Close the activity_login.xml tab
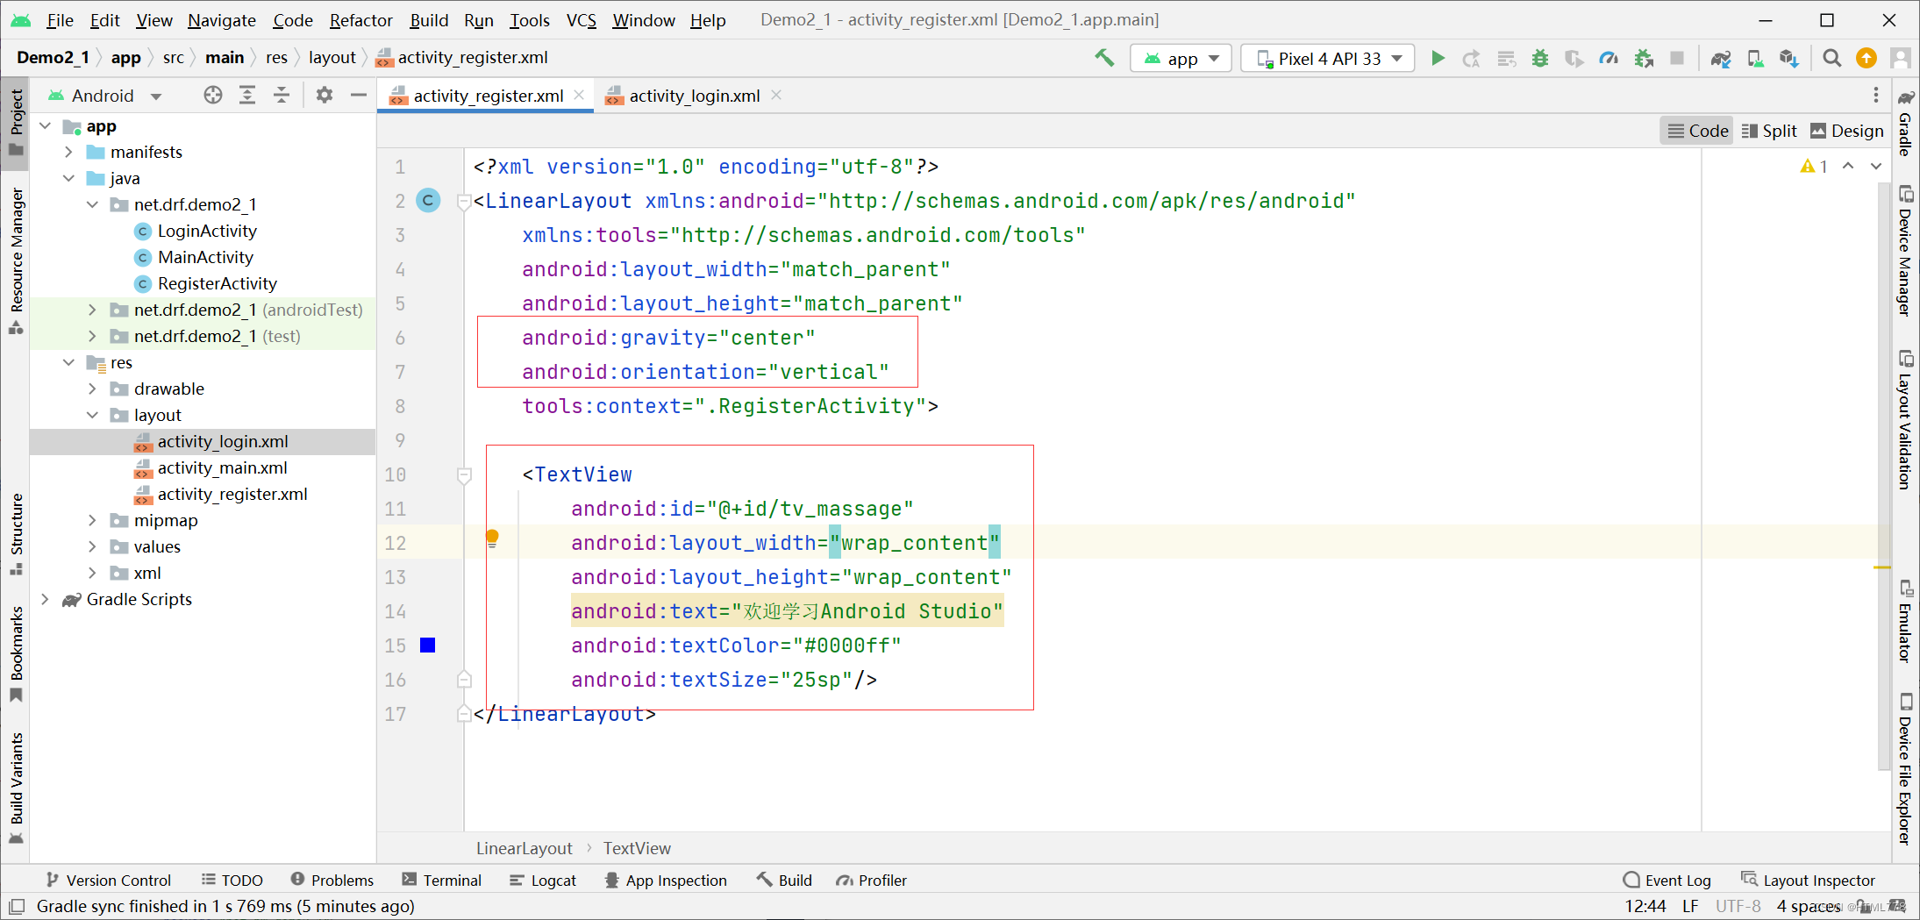The image size is (1920, 920). point(776,95)
